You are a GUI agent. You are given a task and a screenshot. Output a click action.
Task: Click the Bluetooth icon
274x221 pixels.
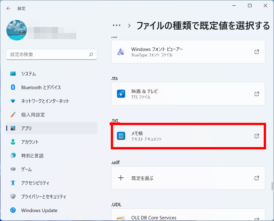(x=13, y=87)
